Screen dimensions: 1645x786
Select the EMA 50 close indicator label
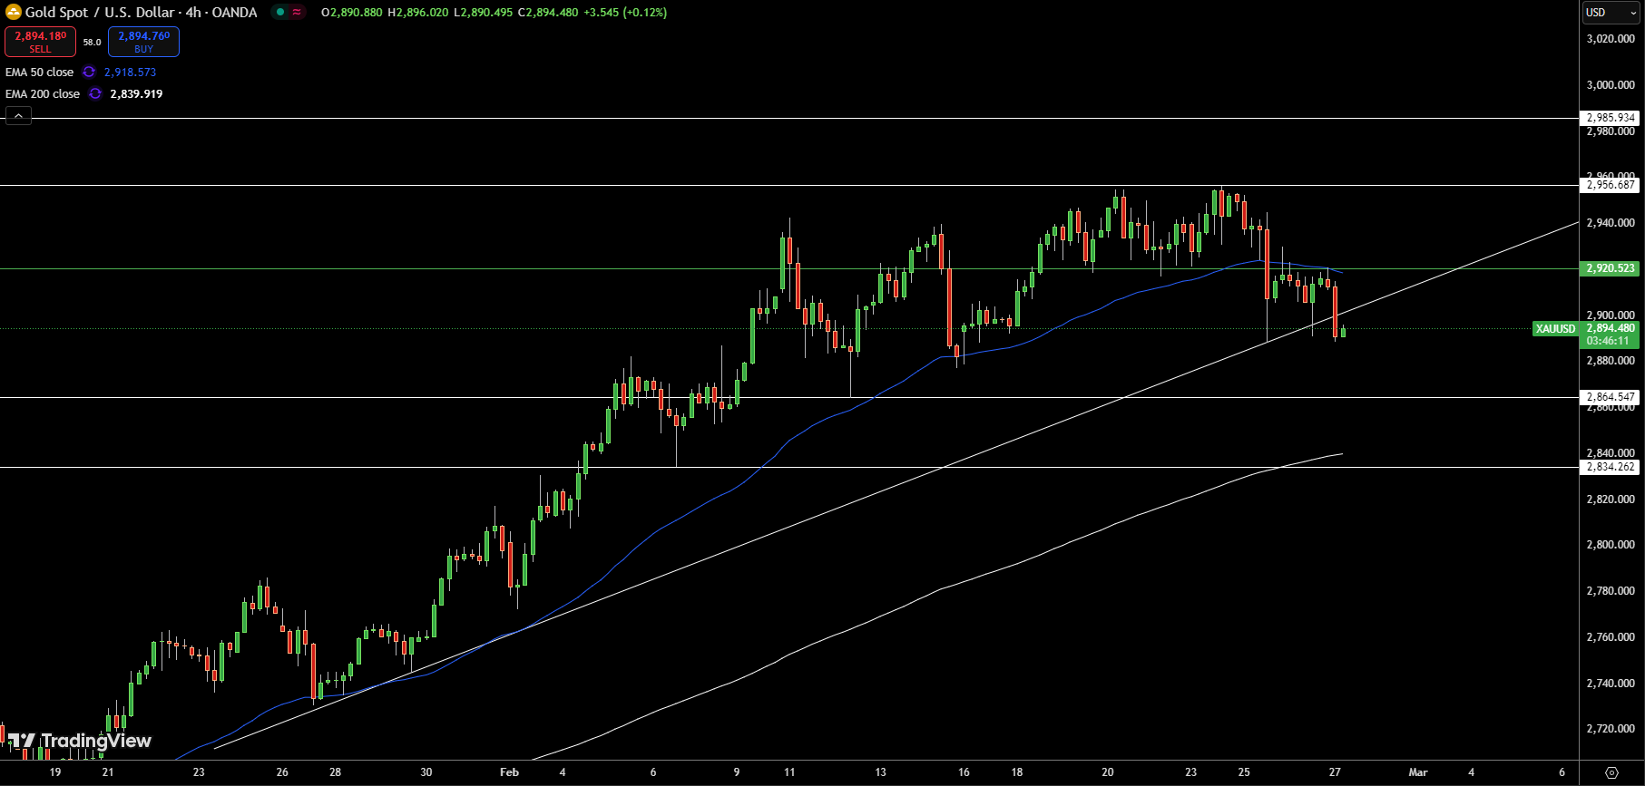pyautogui.click(x=40, y=72)
